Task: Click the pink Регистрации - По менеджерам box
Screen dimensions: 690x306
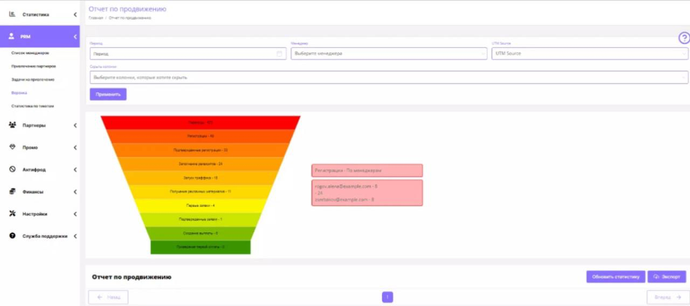Action: coord(367,170)
